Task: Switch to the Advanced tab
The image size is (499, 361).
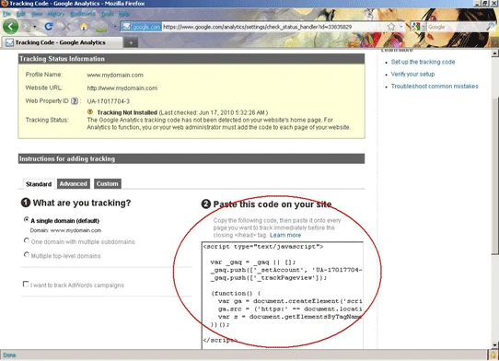Action: pyautogui.click(x=74, y=183)
